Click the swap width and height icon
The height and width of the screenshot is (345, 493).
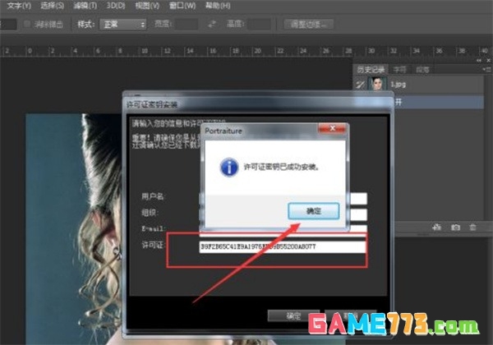pyautogui.click(x=210, y=24)
